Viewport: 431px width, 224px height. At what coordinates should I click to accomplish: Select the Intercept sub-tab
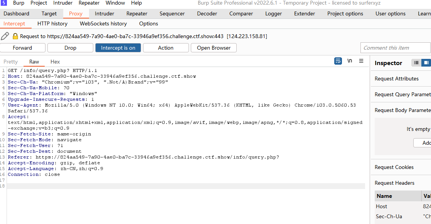(14, 24)
